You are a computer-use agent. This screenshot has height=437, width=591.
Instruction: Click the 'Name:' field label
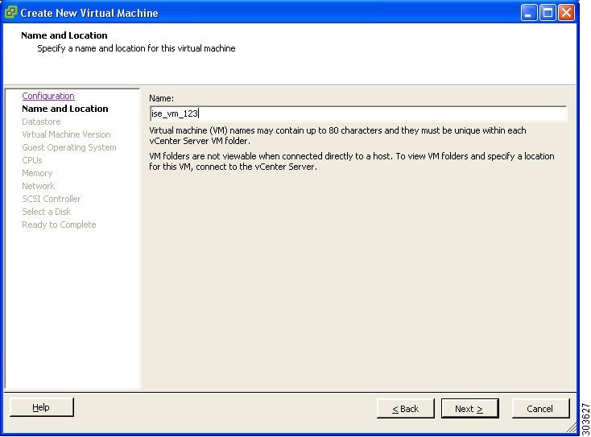click(x=161, y=98)
